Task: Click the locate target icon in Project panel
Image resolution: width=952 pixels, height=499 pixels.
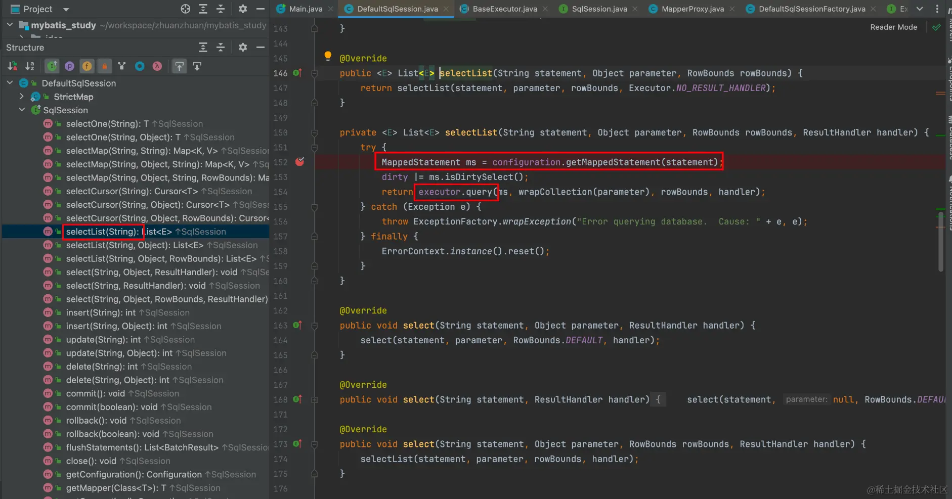Action: [x=186, y=9]
